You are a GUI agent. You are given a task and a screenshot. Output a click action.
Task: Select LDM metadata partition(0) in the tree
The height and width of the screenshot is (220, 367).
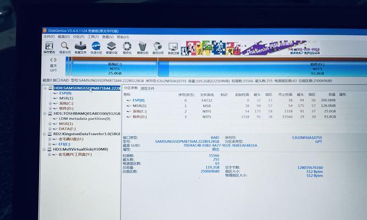click(84, 119)
